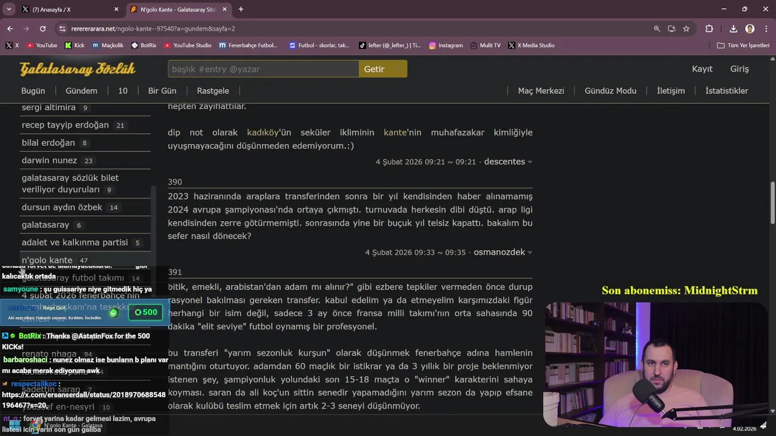Open the tab search dropdown arrow
The image size is (776, 436).
pos(9,9)
